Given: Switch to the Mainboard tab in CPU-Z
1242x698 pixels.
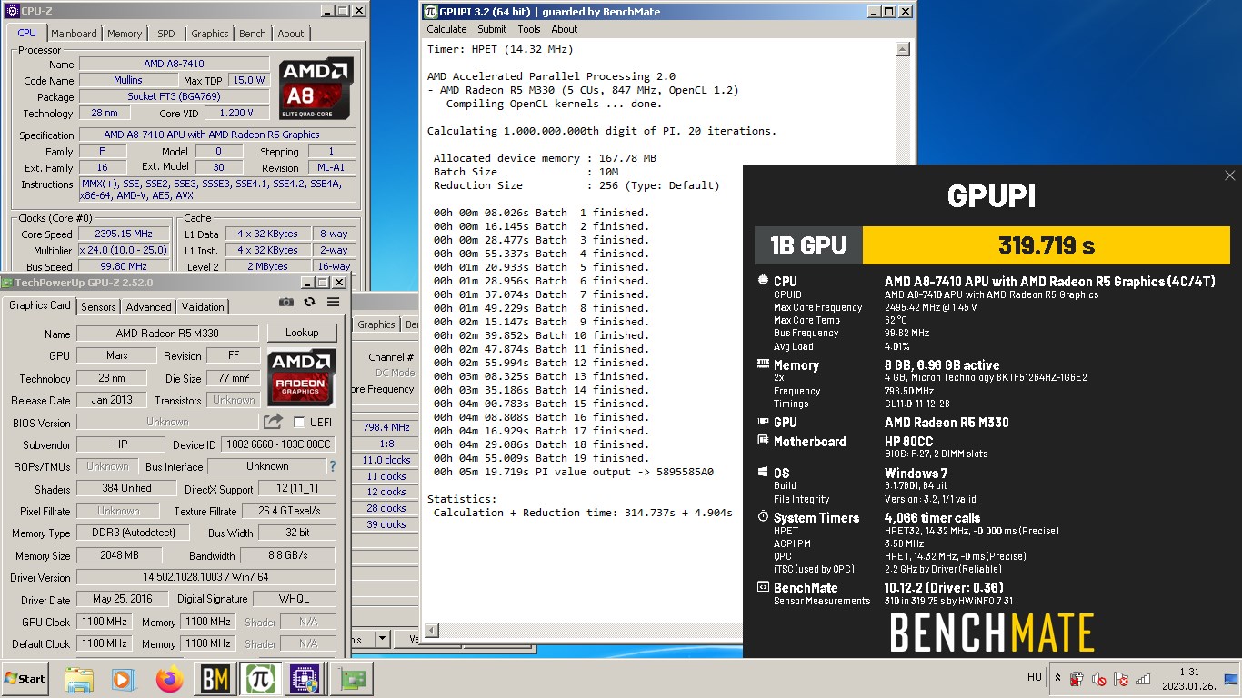Looking at the screenshot, I should 74,34.
